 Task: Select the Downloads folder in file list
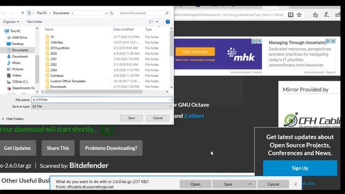tap(58, 87)
